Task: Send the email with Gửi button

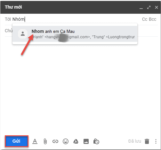Action: 17,141
